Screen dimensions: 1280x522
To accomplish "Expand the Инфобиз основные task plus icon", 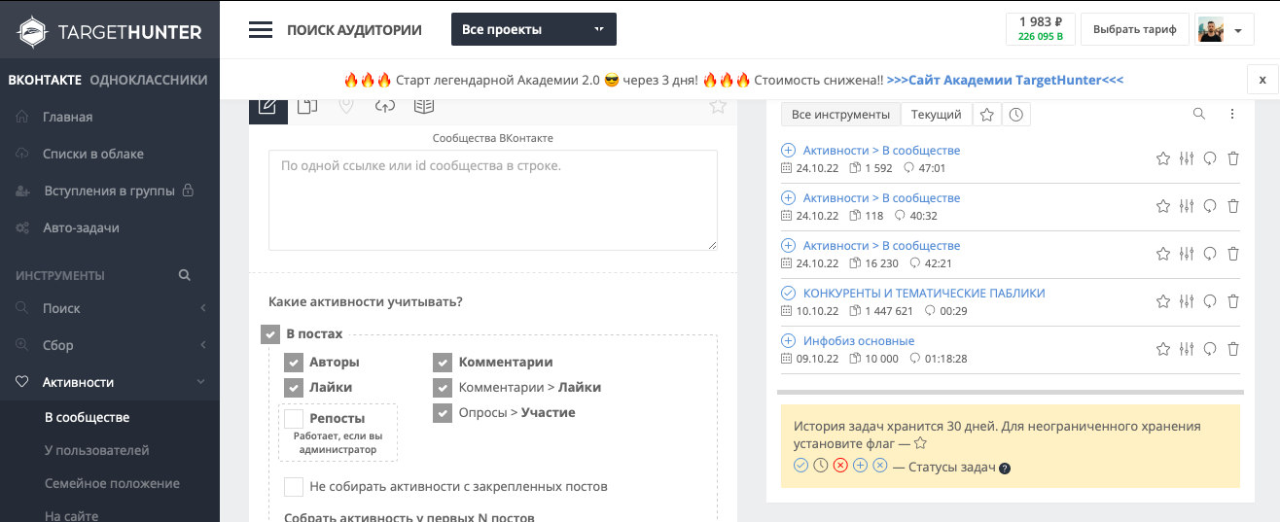I will pos(788,340).
